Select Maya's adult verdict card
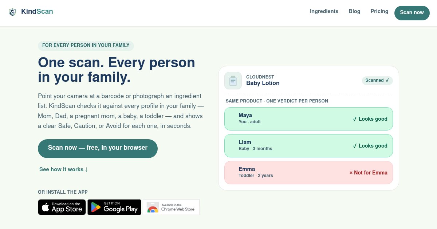 (x=308, y=119)
